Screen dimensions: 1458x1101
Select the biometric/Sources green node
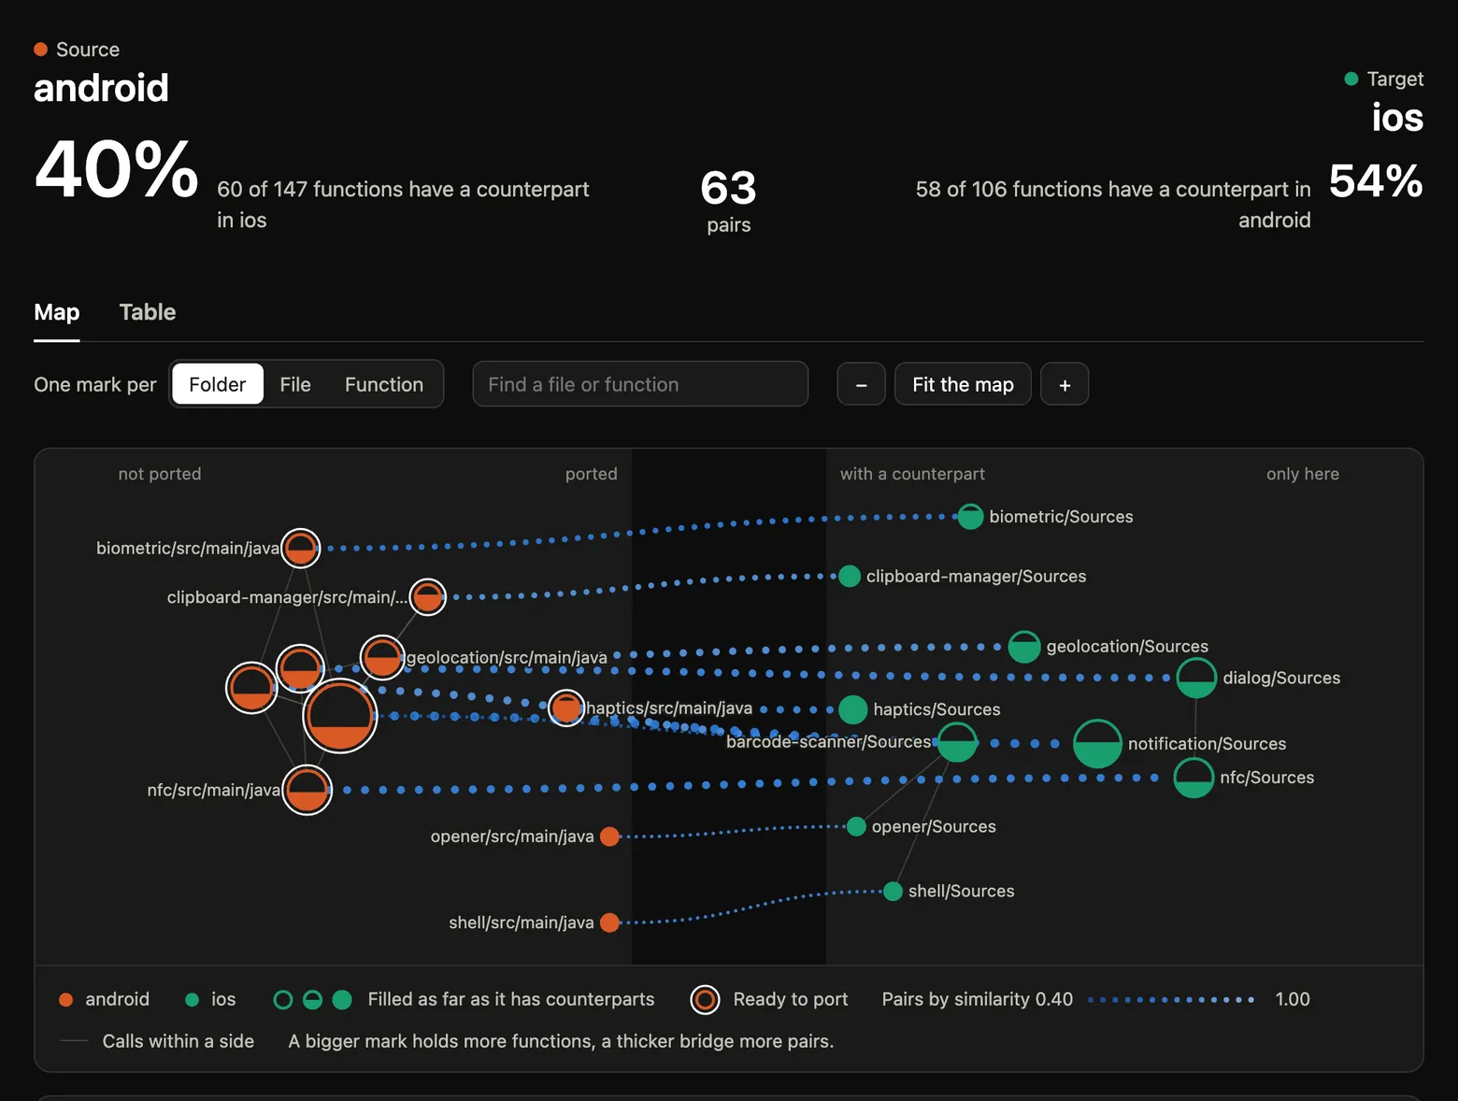pyautogui.click(x=970, y=517)
